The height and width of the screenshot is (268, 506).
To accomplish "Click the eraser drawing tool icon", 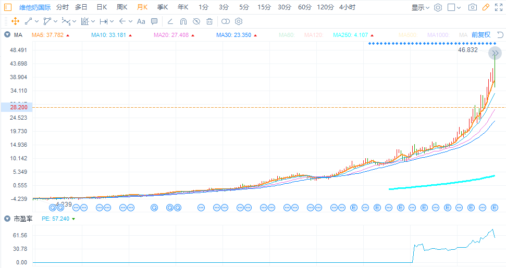I will (170, 21).
